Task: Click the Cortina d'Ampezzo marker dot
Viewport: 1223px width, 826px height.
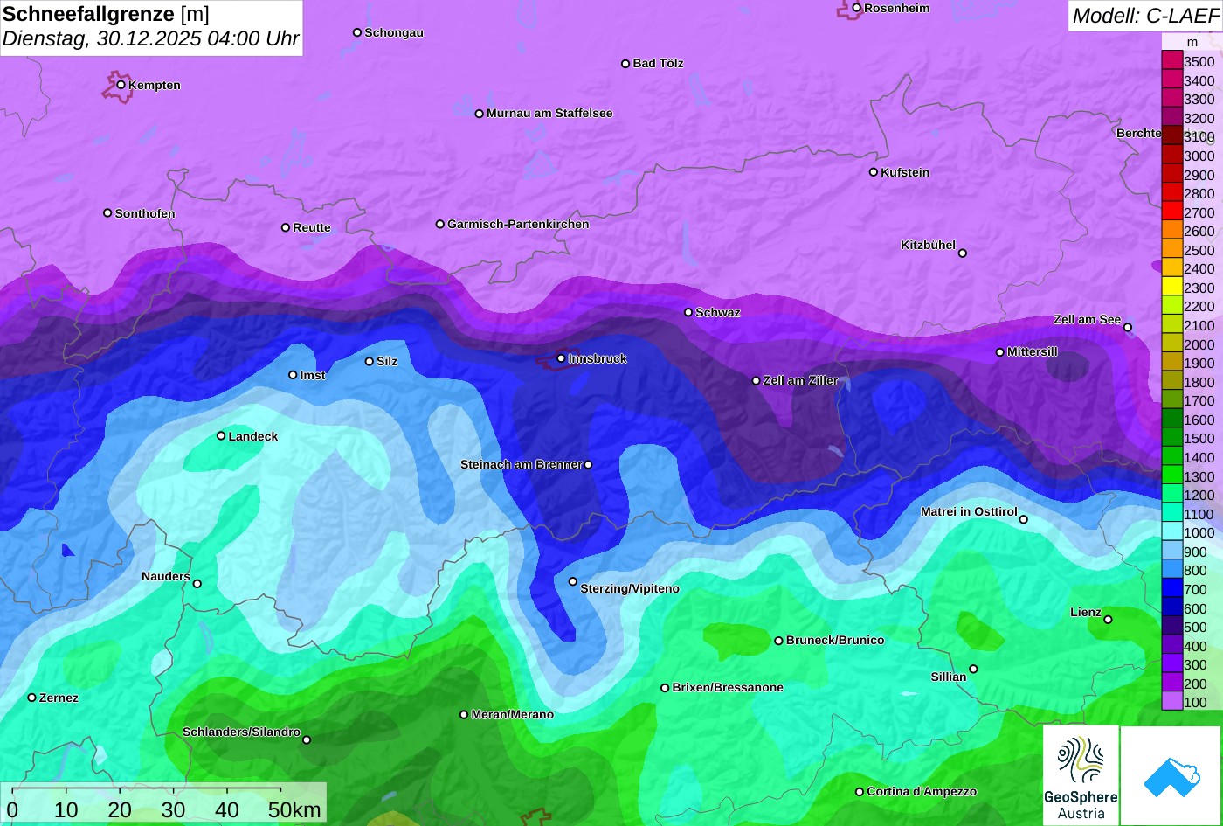Action: 860,792
